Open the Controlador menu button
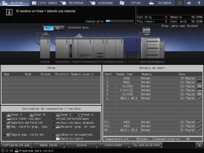204x153 pixels. click(114, 145)
